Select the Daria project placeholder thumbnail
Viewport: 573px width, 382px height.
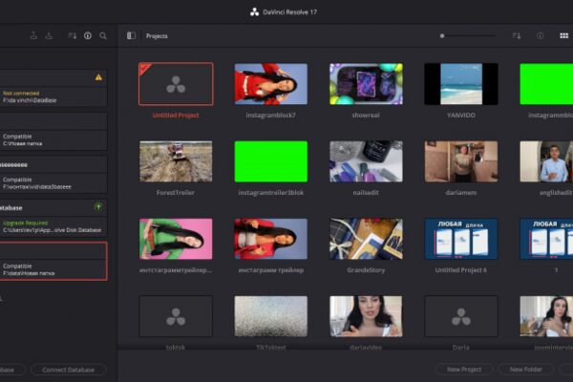(x=461, y=316)
